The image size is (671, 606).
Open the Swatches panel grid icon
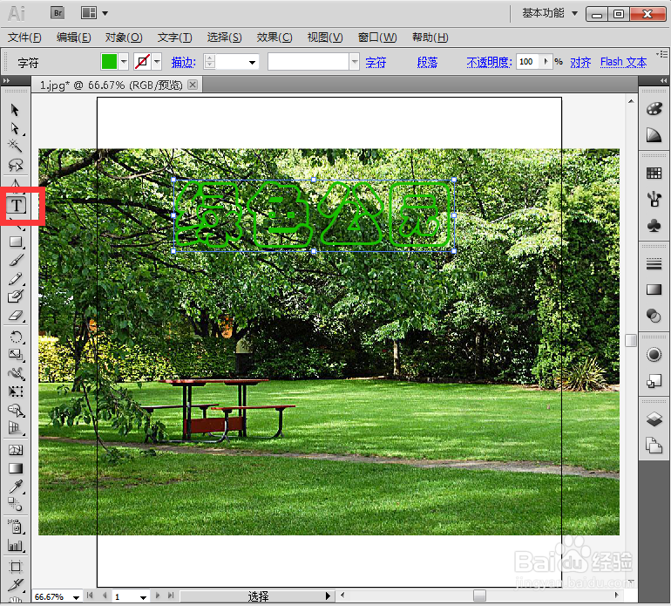click(x=654, y=174)
